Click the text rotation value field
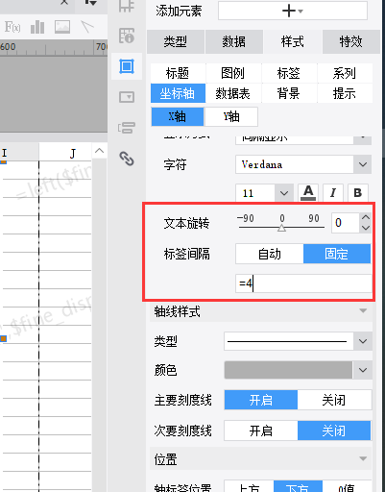 345,223
